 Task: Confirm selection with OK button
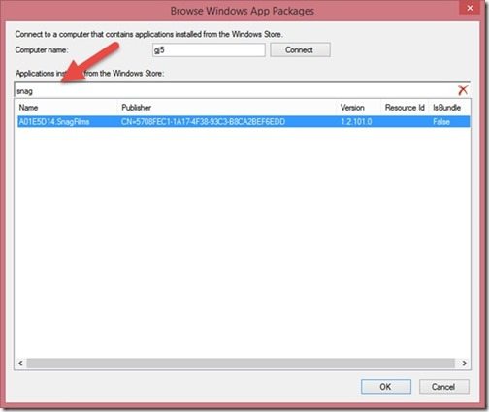click(386, 387)
